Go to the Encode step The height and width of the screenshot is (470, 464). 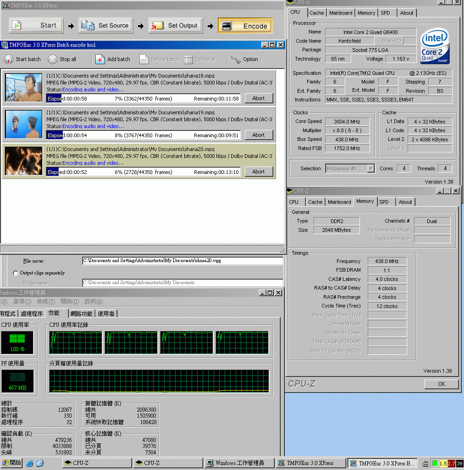point(245,26)
